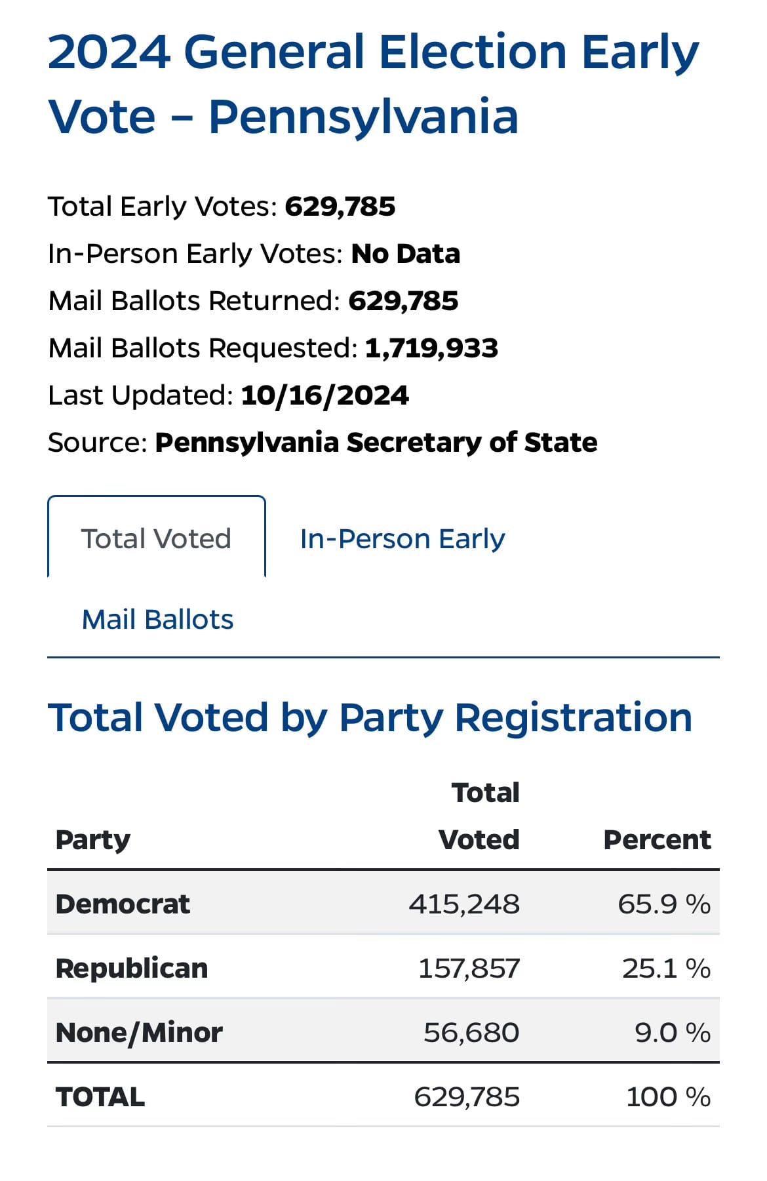Image resolution: width=767 pixels, height=1181 pixels.
Task: Click the page title heading
Action: 374,84
